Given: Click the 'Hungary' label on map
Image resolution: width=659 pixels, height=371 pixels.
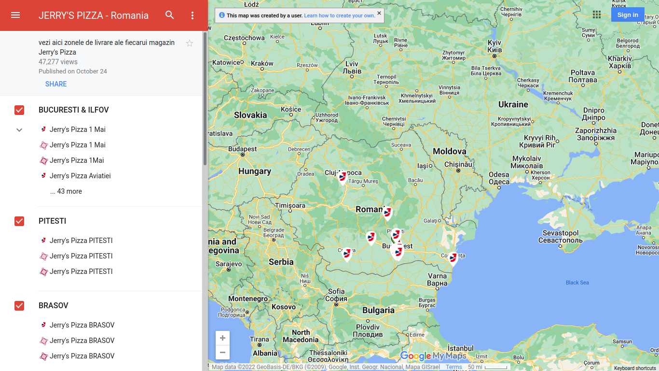Looking at the screenshot, I should [255, 171].
